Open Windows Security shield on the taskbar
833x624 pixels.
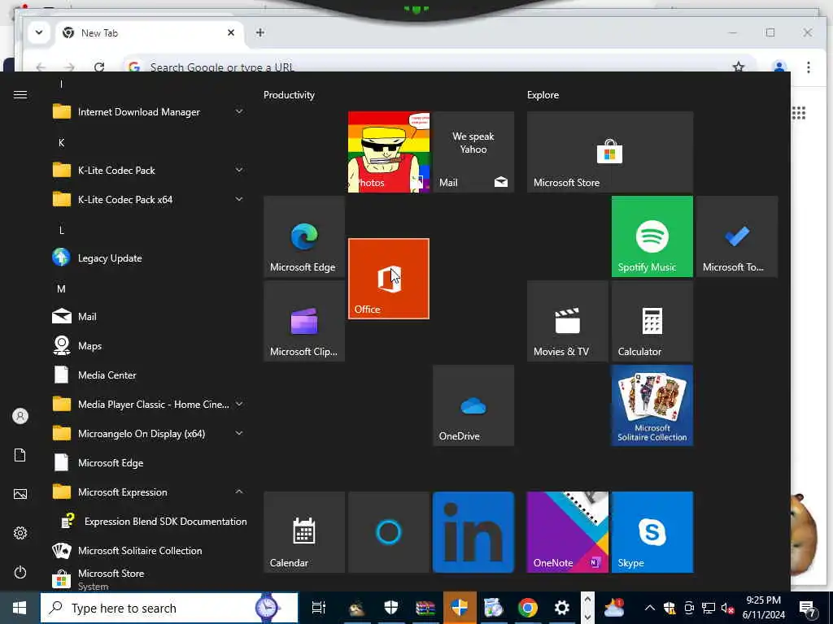[391, 608]
